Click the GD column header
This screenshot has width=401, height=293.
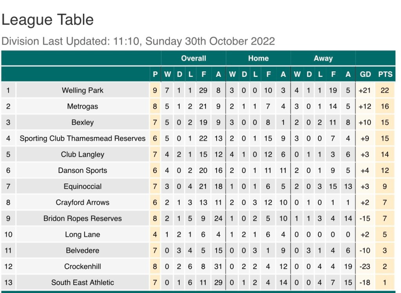pos(365,74)
